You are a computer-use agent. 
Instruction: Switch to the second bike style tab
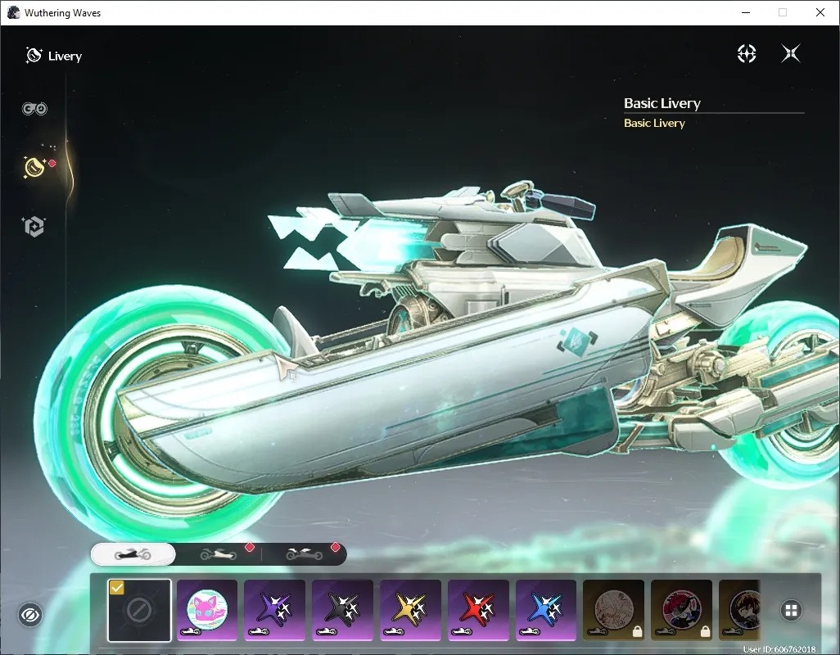coord(219,554)
